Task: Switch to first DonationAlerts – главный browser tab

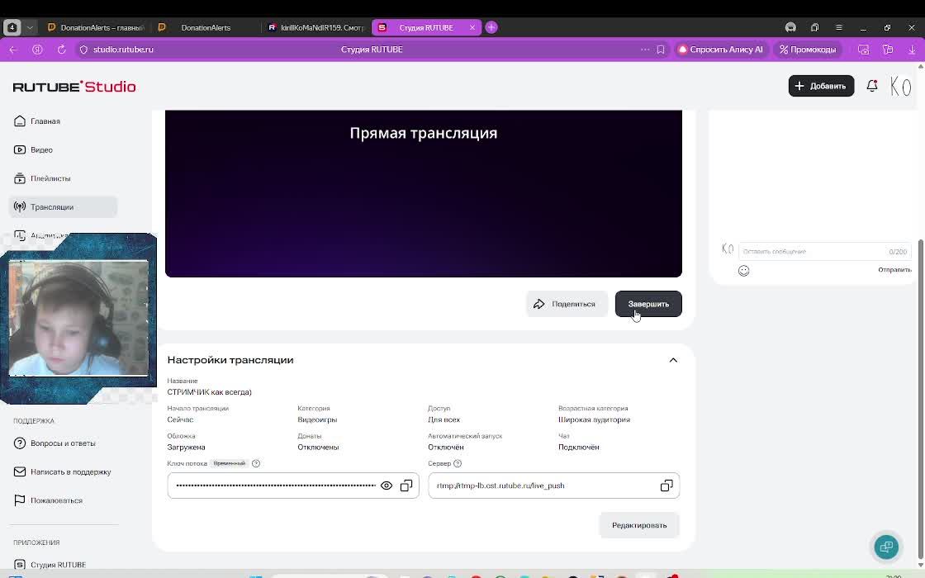Action: click(x=96, y=28)
